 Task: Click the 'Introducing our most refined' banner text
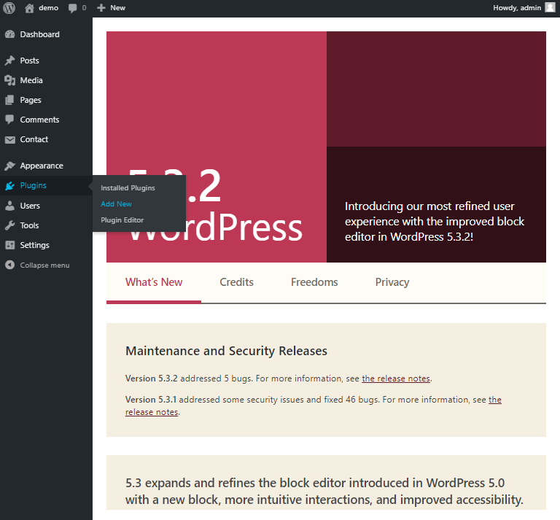[x=435, y=222]
